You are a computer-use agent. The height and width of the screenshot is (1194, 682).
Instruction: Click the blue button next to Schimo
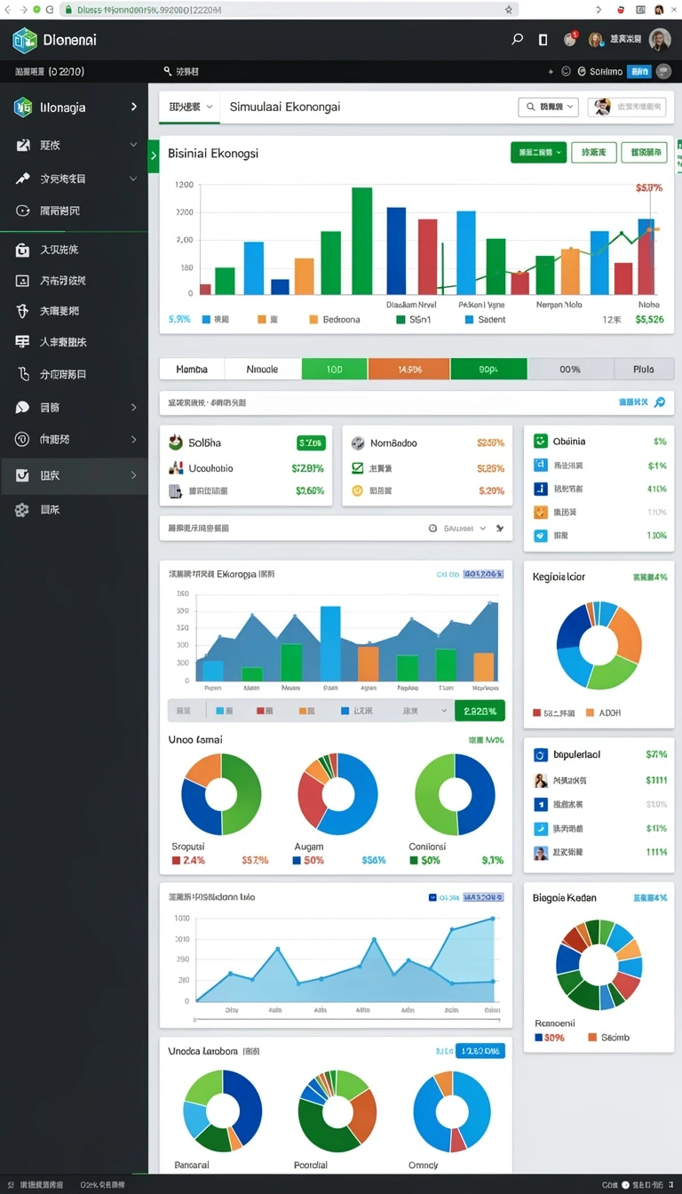tap(639, 71)
